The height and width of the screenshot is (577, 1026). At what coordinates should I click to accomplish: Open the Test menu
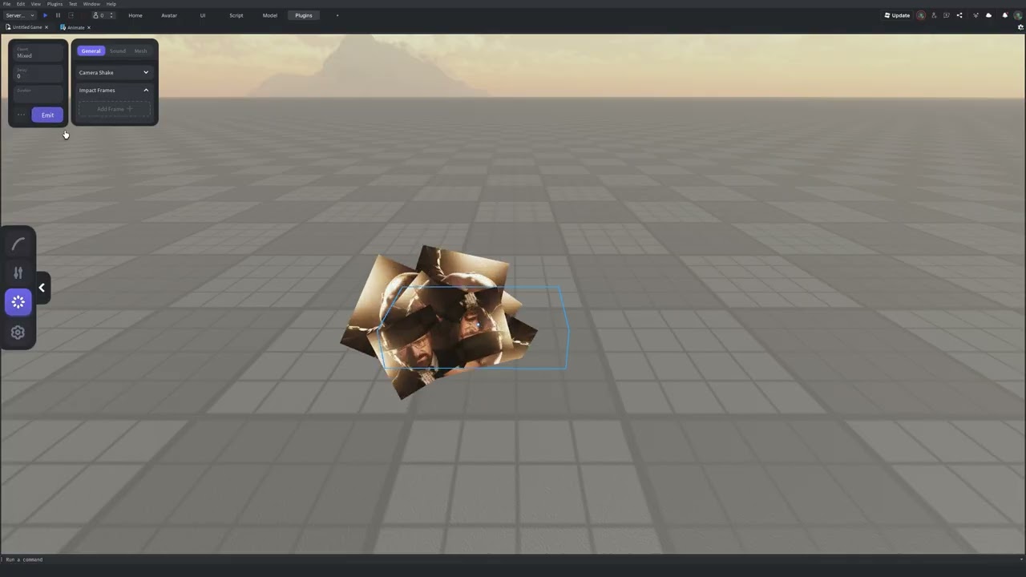point(72,4)
